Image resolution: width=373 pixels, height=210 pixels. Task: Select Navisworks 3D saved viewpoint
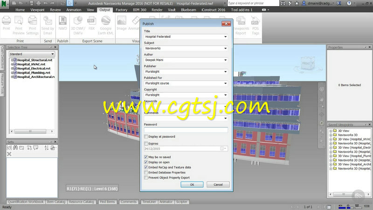347,135
